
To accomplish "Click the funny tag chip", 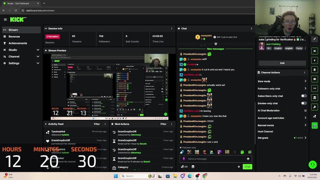I will tap(299, 48).
